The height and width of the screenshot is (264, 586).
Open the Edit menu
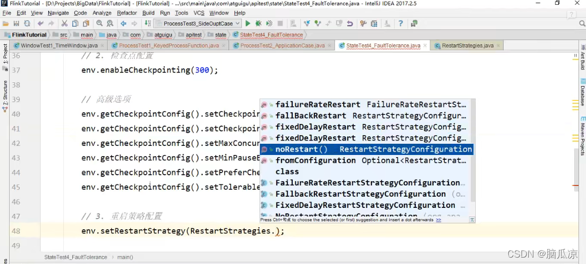21,13
